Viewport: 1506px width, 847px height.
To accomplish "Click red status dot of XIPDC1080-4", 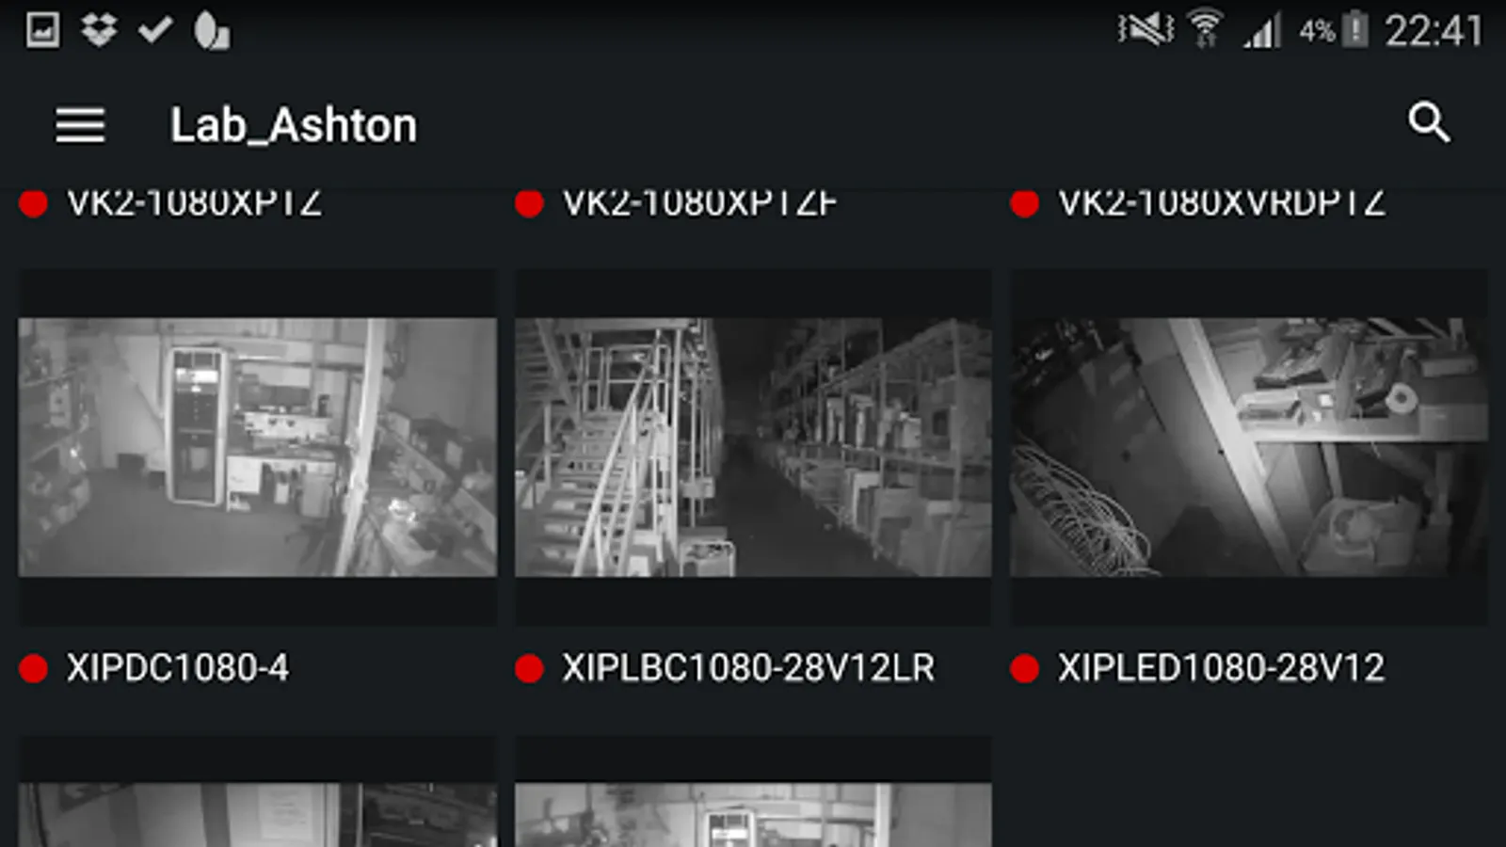I will (x=34, y=668).
